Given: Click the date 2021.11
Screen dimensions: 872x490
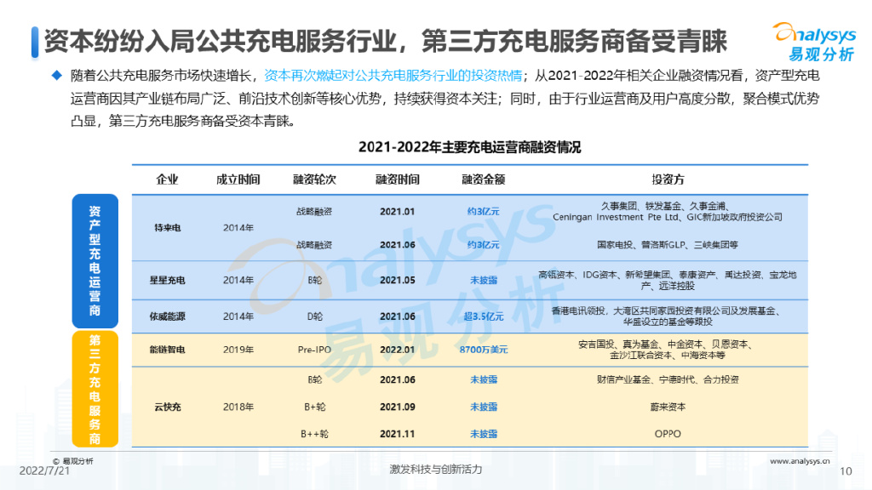Looking at the screenshot, I should tap(397, 434).
